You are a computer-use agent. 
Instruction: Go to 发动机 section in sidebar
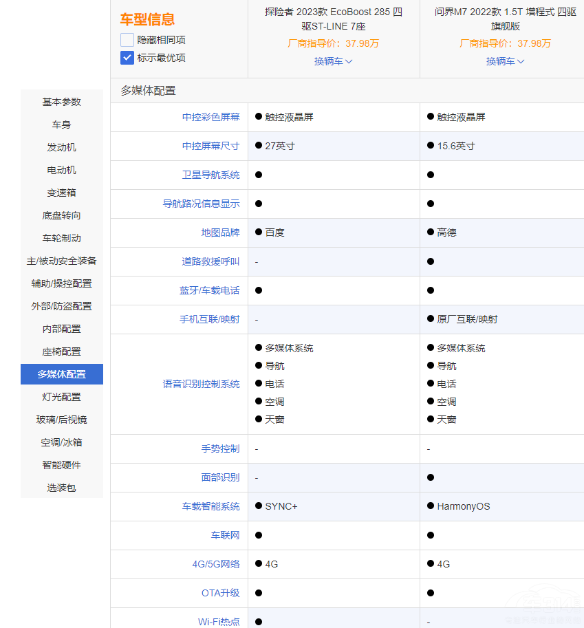62,147
